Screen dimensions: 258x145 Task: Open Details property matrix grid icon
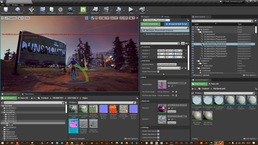tap(183, 43)
